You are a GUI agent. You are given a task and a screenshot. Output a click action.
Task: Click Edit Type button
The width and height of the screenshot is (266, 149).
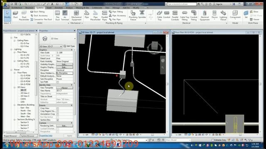click(x=69, y=46)
